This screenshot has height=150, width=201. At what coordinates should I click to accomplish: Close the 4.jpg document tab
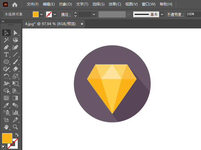82,24
